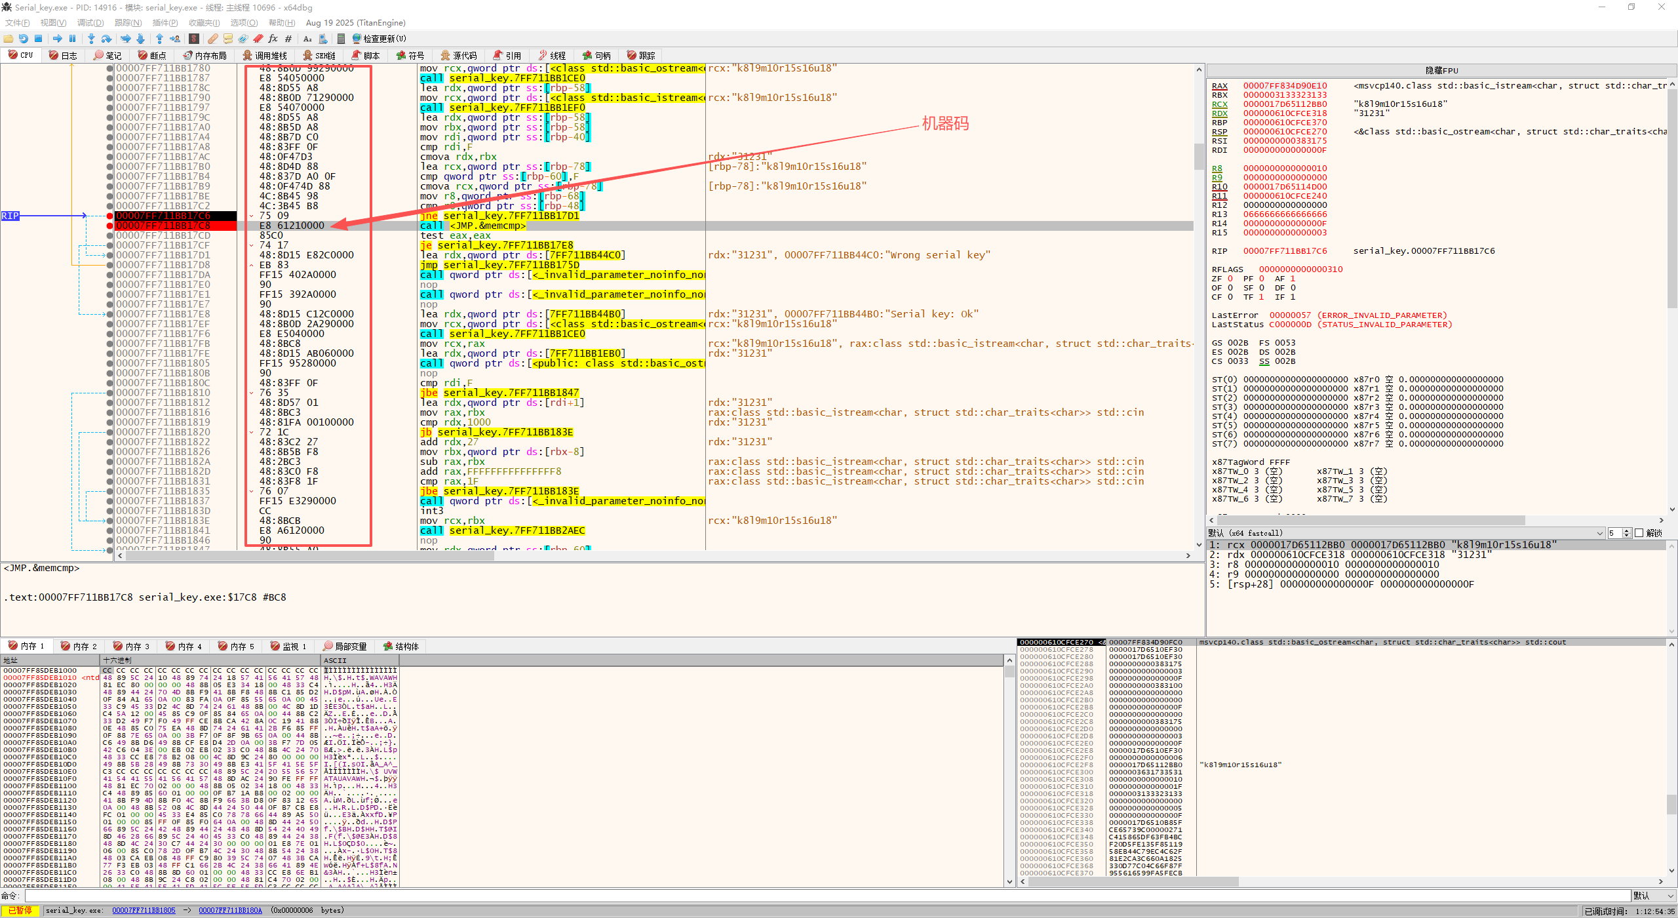The image size is (1678, 918).
Task: Toggle breakpoint dot at address 00007FF711BB17CD
Action: (x=109, y=235)
